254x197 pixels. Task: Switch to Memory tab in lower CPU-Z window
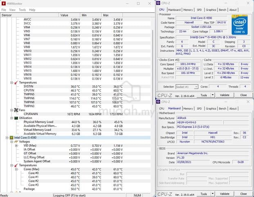tap(188, 109)
